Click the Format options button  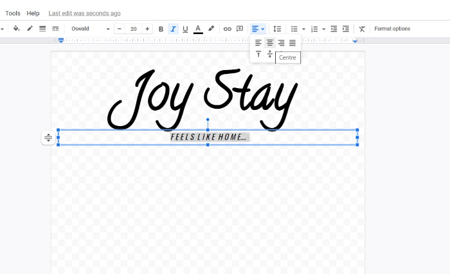pos(392,29)
